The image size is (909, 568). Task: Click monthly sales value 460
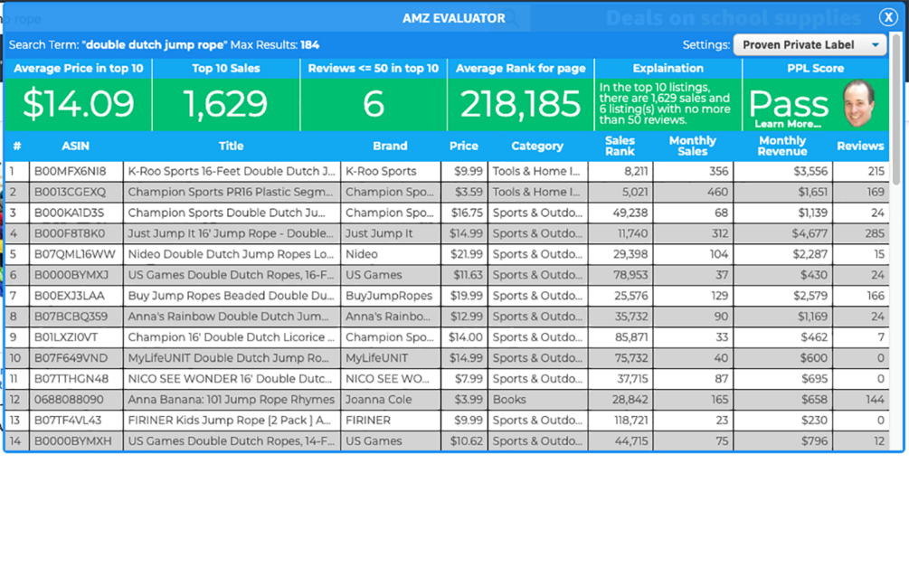(717, 192)
